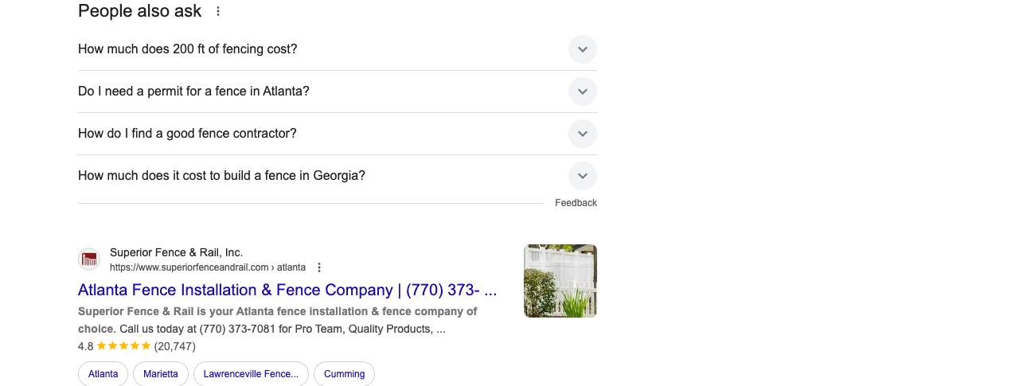Click the Superior Fence & Rail favicon

coord(89,259)
